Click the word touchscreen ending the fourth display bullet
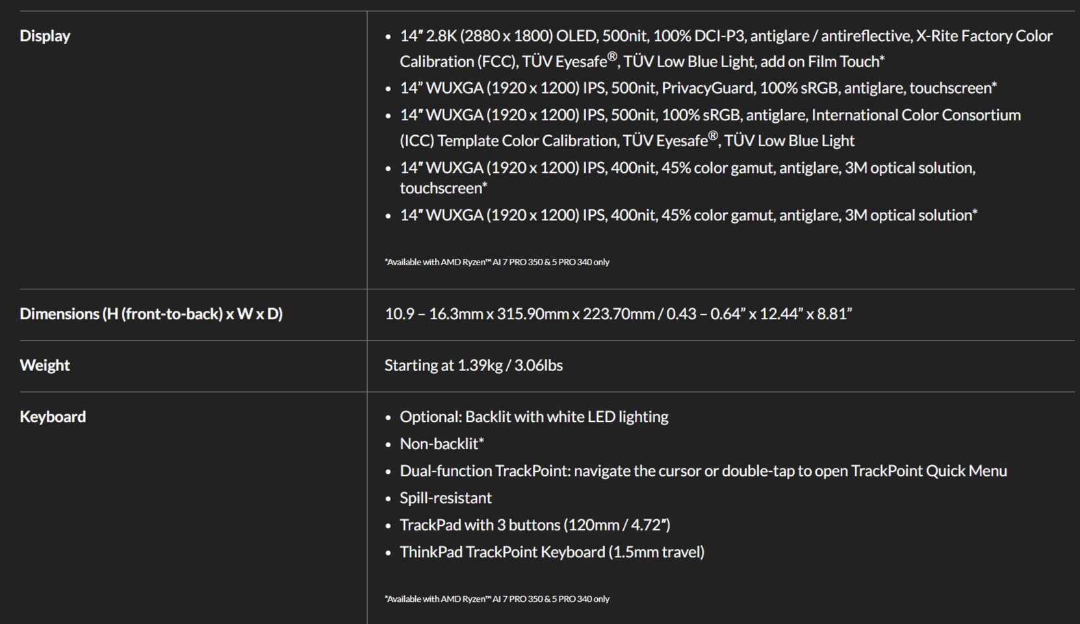The width and height of the screenshot is (1080, 624). pos(442,188)
